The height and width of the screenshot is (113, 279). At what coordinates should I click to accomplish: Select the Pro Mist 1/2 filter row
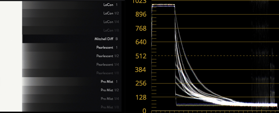(72, 90)
